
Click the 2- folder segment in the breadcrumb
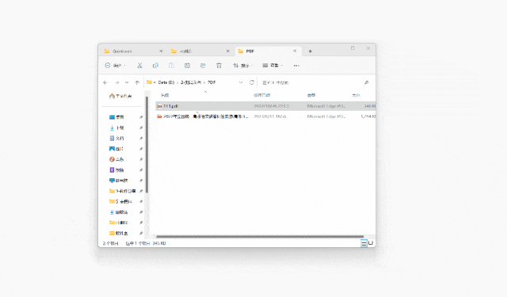191,82
